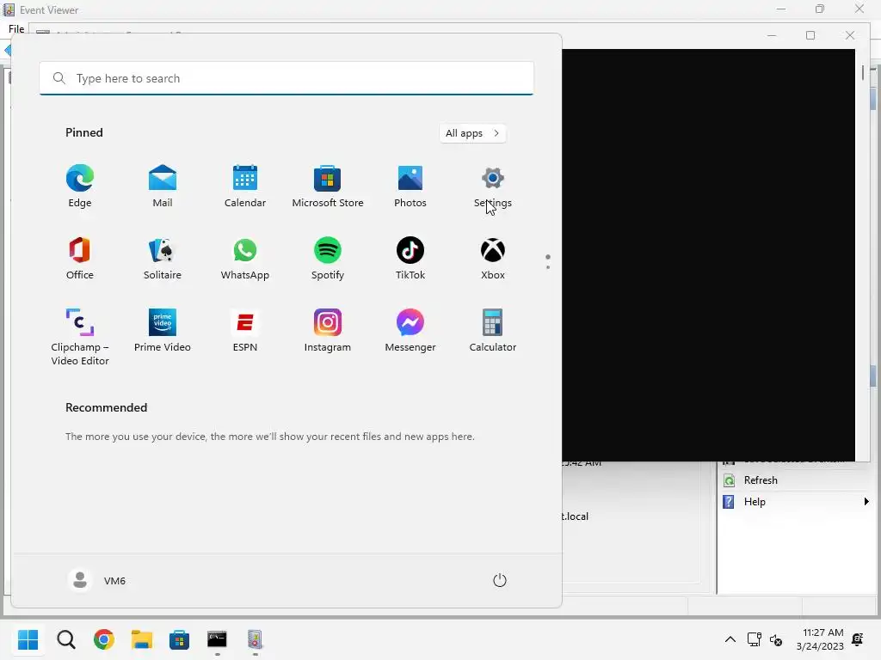881x660 pixels.
Task: Open Help in Event Viewer actions pane
Action: [755, 501]
